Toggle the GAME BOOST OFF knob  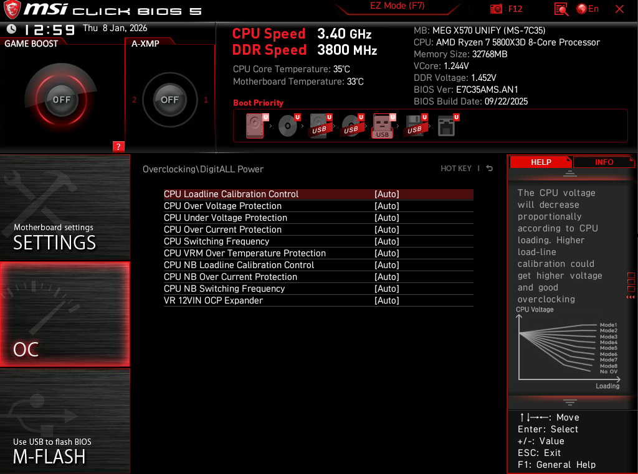(62, 100)
